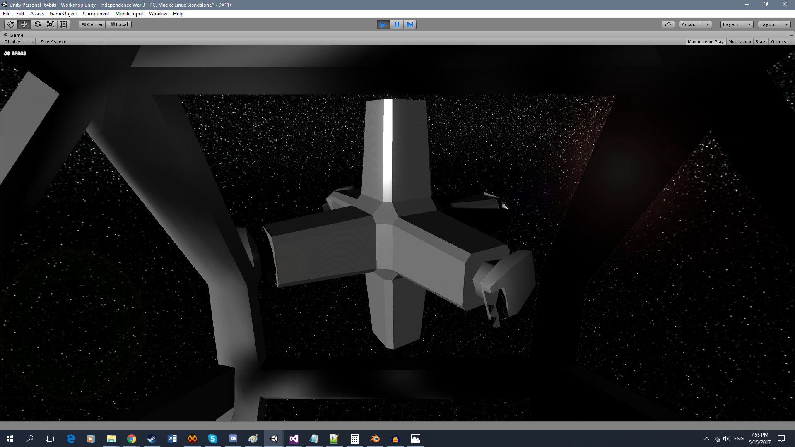Open the Component menu
Image resolution: width=795 pixels, height=447 pixels.
tap(96, 14)
